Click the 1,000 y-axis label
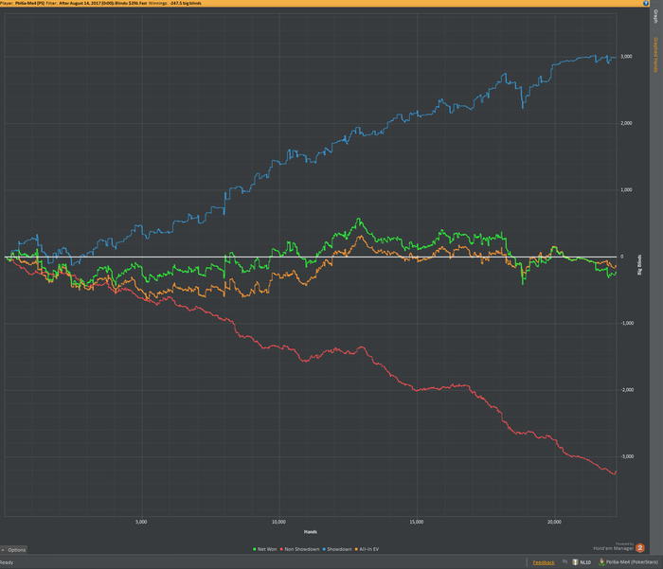 click(626, 189)
